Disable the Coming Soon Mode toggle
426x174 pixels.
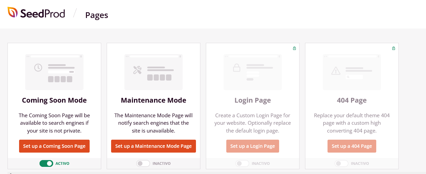[x=46, y=163]
